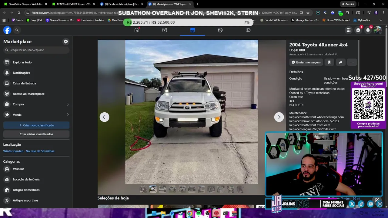Image resolution: width=388 pixels, height=218 pixels.
Task: Open Lins Junior - YouTube bookmark
Action: (x=90, y=20)
